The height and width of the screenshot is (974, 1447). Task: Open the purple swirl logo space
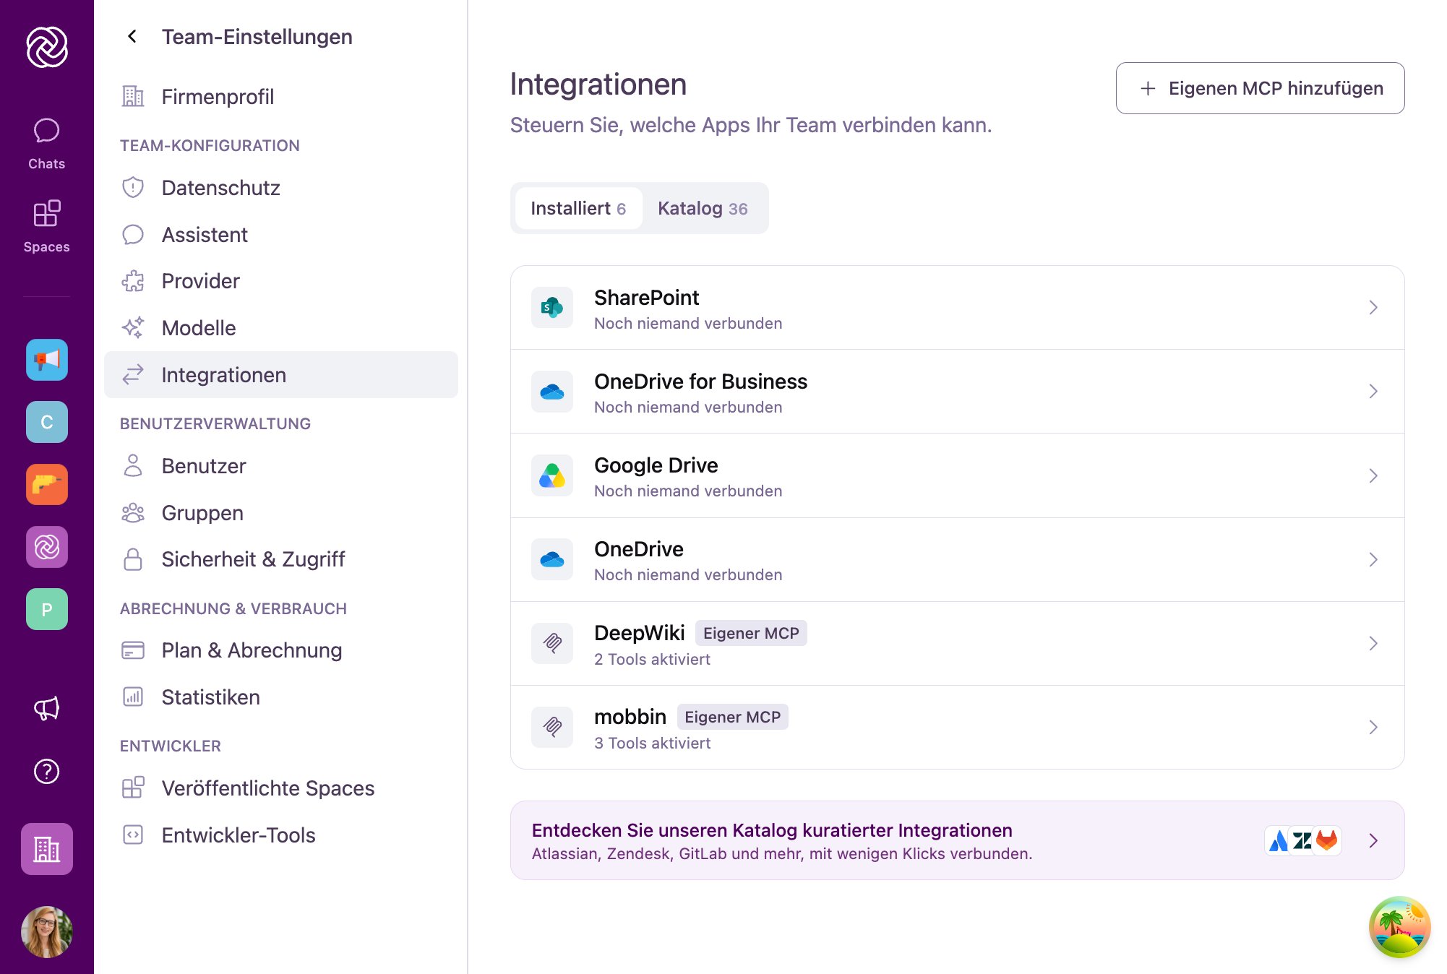pyautogui.click(x=47, y=547)
